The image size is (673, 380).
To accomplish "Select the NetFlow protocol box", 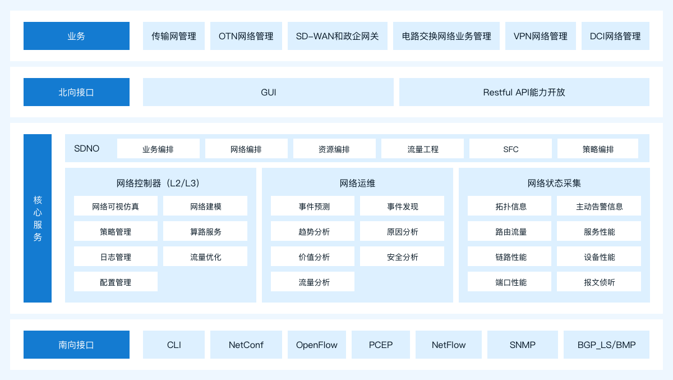I will point(449,345).
